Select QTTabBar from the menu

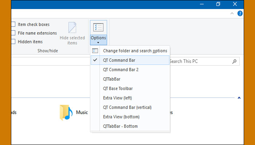[111, 79]
